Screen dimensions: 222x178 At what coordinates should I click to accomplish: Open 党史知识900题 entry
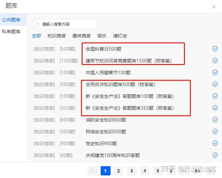pos(101,144)
